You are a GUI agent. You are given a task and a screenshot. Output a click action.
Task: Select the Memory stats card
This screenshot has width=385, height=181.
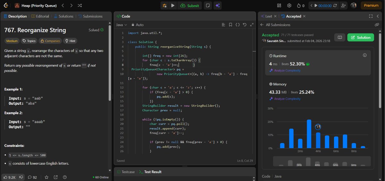click(x=318, y=91)
